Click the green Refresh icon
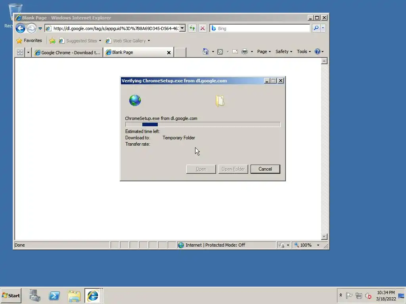This screenshot has height=304, width=406. (x=192, y=28)
